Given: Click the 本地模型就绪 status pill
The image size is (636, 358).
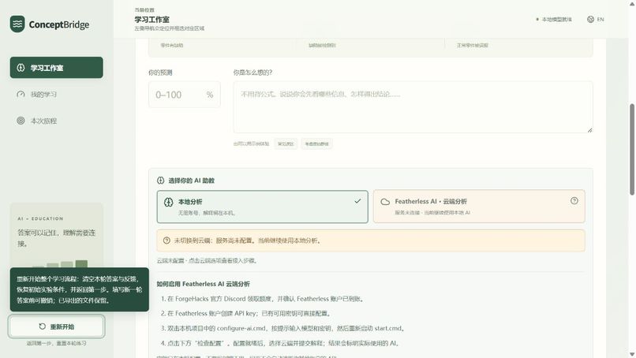Looking at the screenshot, I should (554, 20).
